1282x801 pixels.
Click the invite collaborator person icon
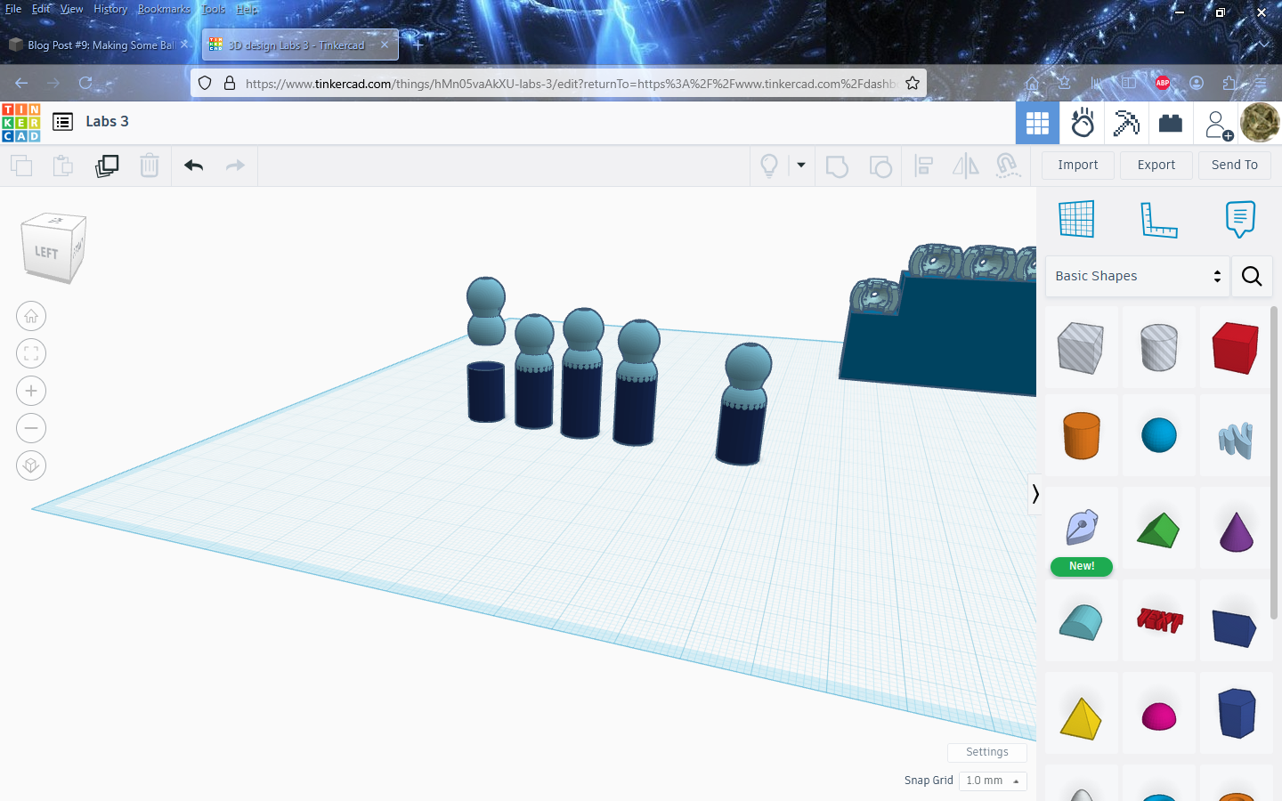1218,125
